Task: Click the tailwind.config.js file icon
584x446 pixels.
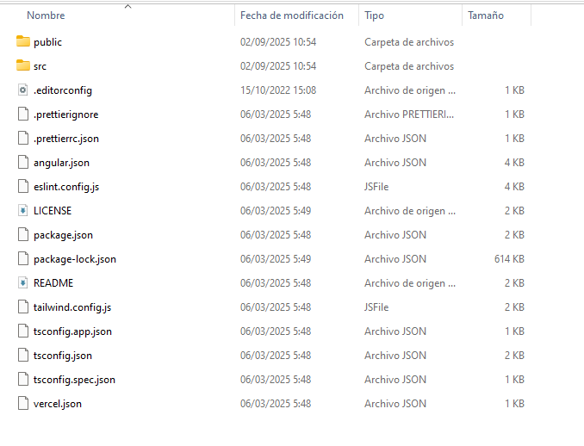Action: tap(23, 307)
